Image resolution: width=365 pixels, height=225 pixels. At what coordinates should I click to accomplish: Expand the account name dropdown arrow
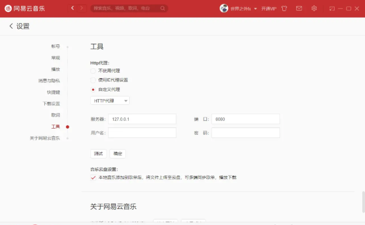[255, 9]
